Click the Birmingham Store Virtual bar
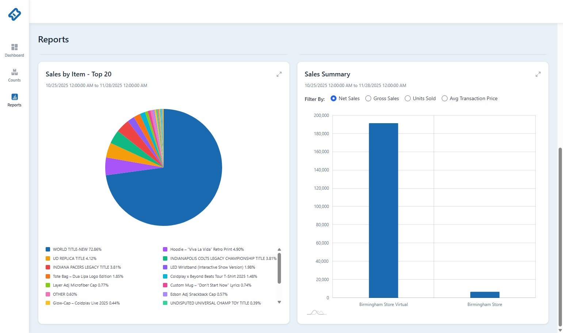 (383, 211)
